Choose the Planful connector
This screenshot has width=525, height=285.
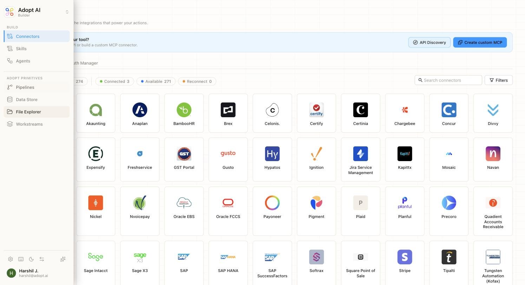tap(405, 211)
